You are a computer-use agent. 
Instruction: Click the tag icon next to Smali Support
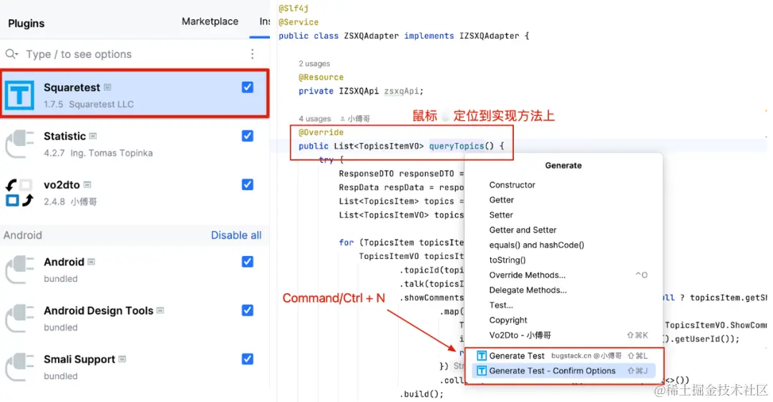[x=122, y=359]
